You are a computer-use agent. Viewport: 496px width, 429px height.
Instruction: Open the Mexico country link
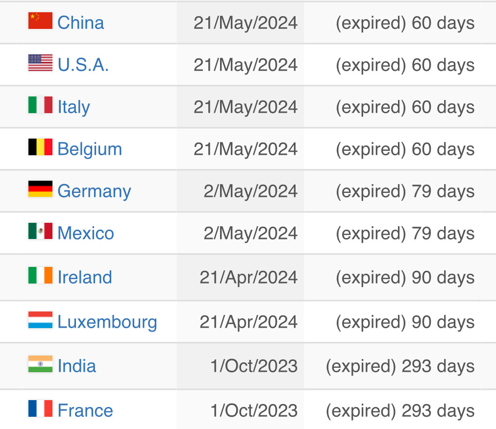point(86,233)
